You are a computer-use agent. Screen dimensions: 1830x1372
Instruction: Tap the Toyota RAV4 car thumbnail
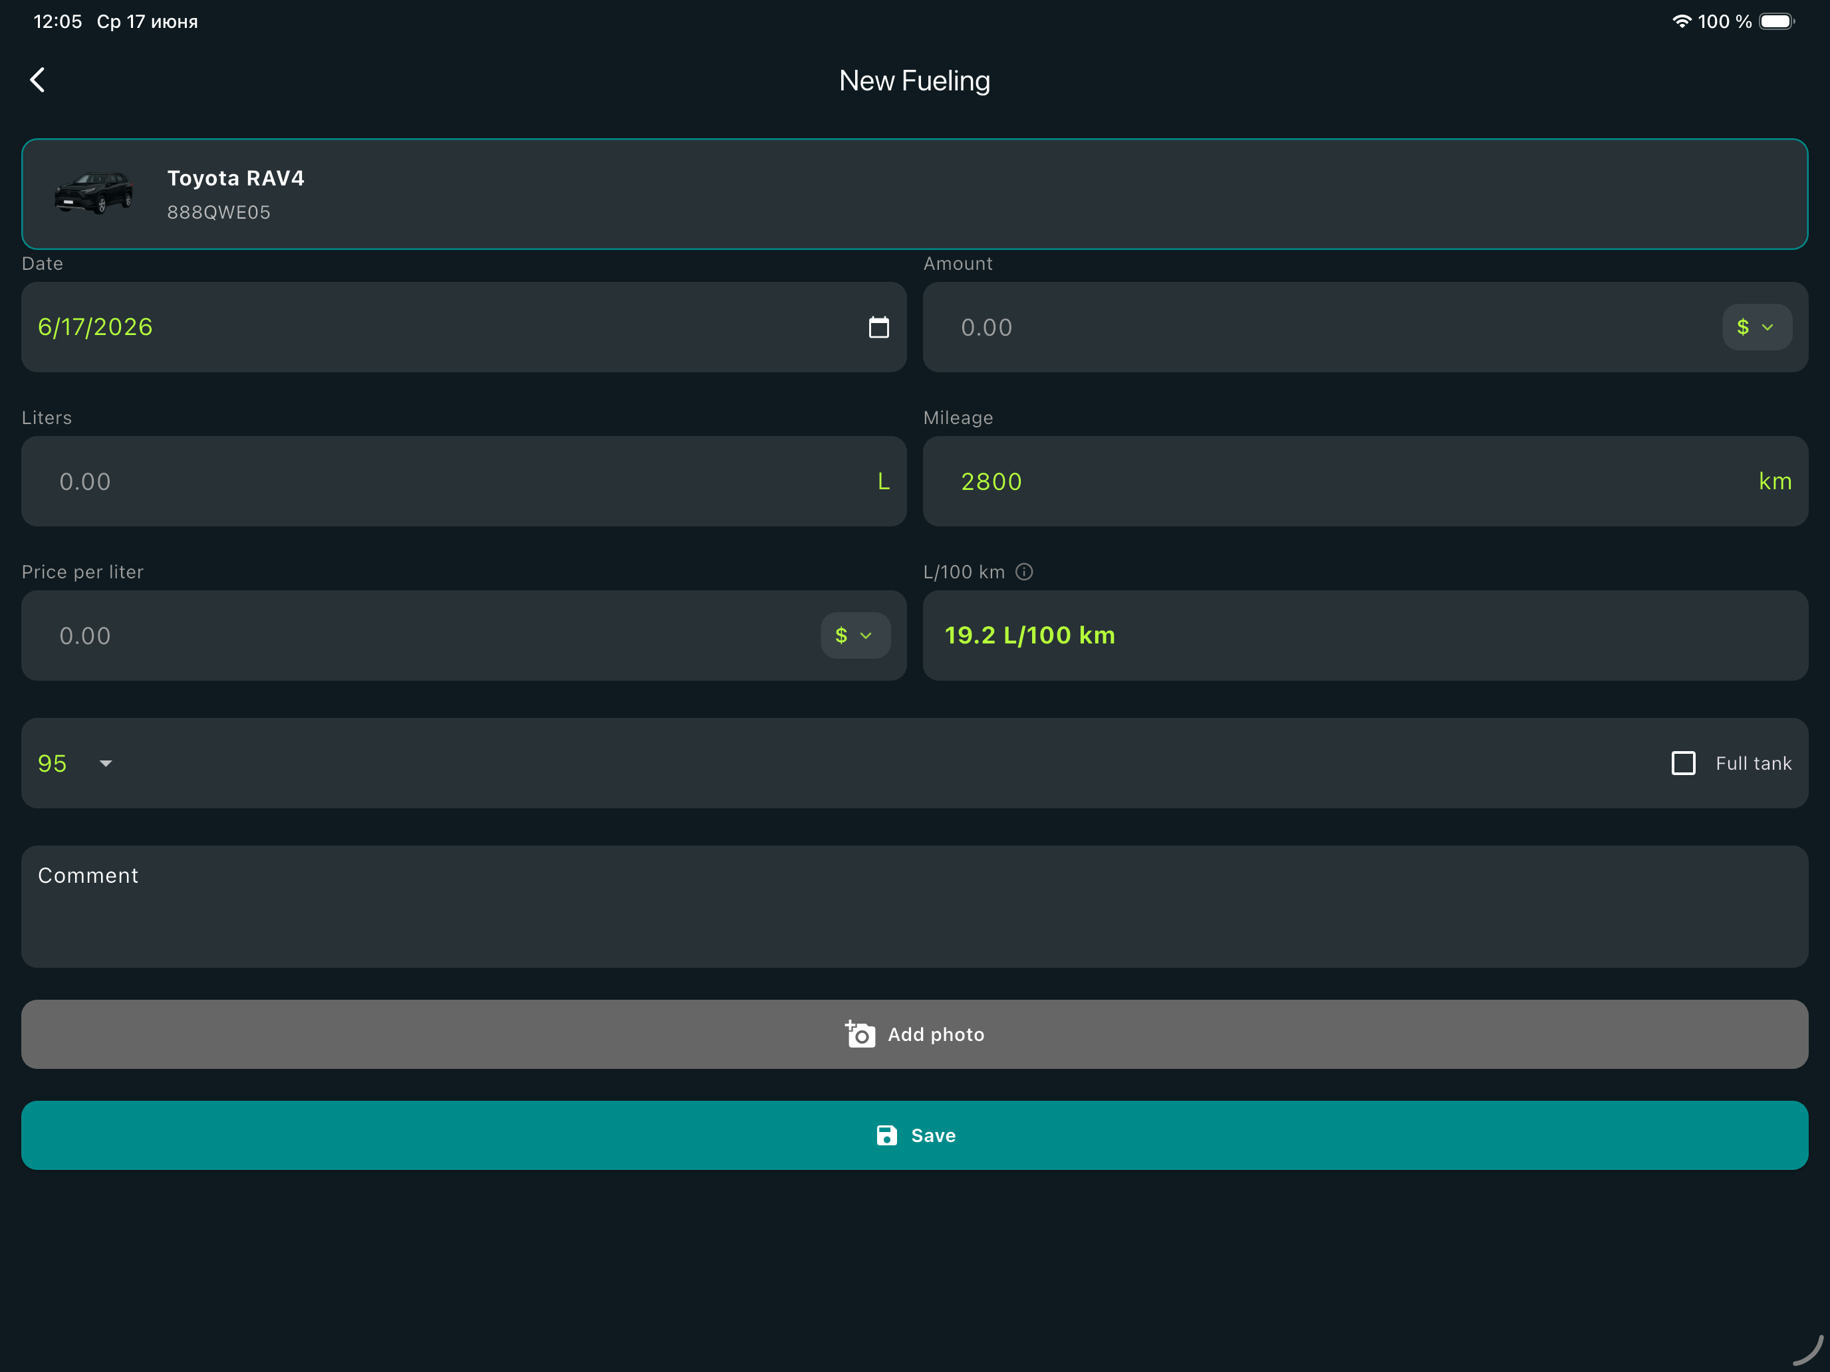(x=94, y=193)
